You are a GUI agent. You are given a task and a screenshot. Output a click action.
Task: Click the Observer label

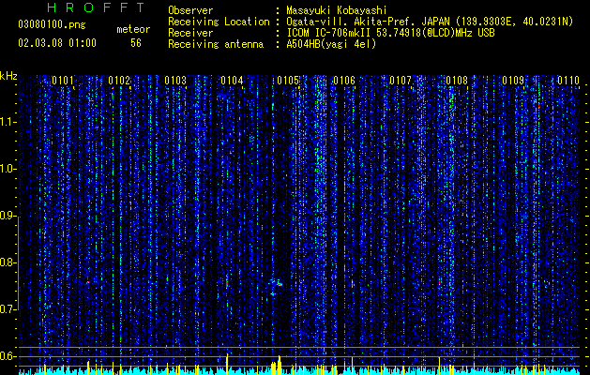tap(190, 10)
